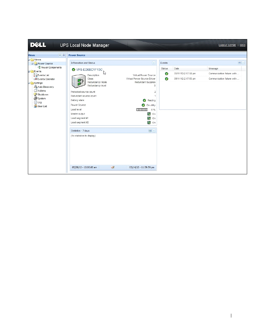The image size is (280, 336).
Task: Click status icon of 2:17:53 pm event
Action: 167,79
